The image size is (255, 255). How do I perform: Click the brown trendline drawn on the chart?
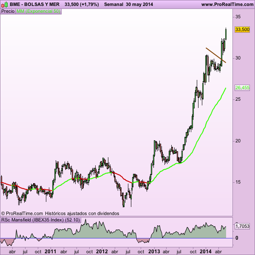coord(216,55)
